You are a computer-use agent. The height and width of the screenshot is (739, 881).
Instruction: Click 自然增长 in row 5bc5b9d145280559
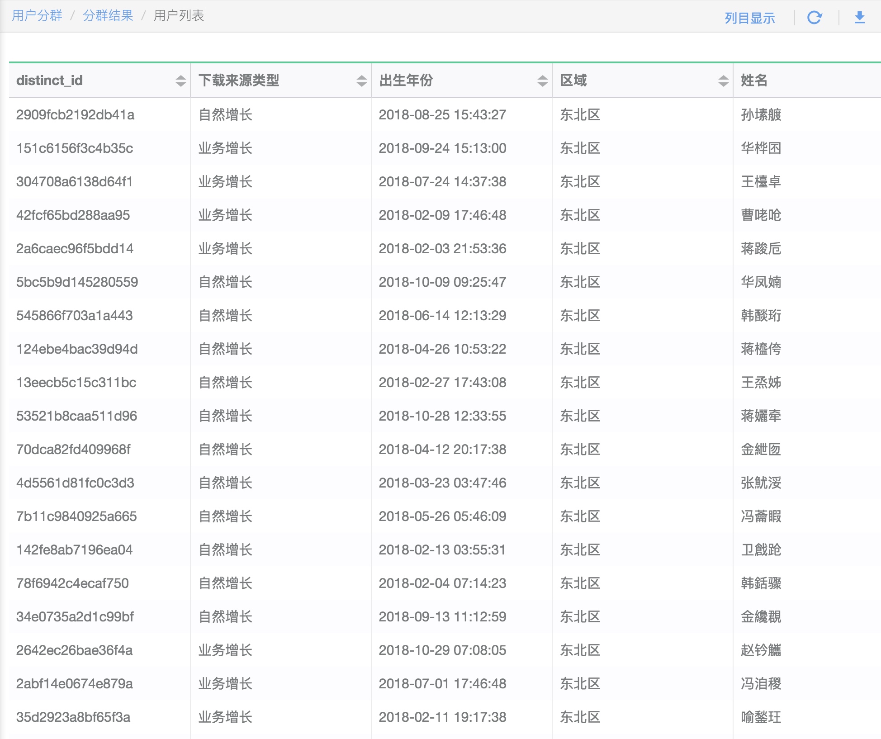tap(225, 282)
